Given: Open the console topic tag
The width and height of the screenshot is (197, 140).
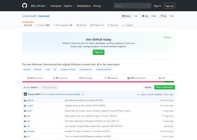Looking at the screenshot, I should coord(27,69).
